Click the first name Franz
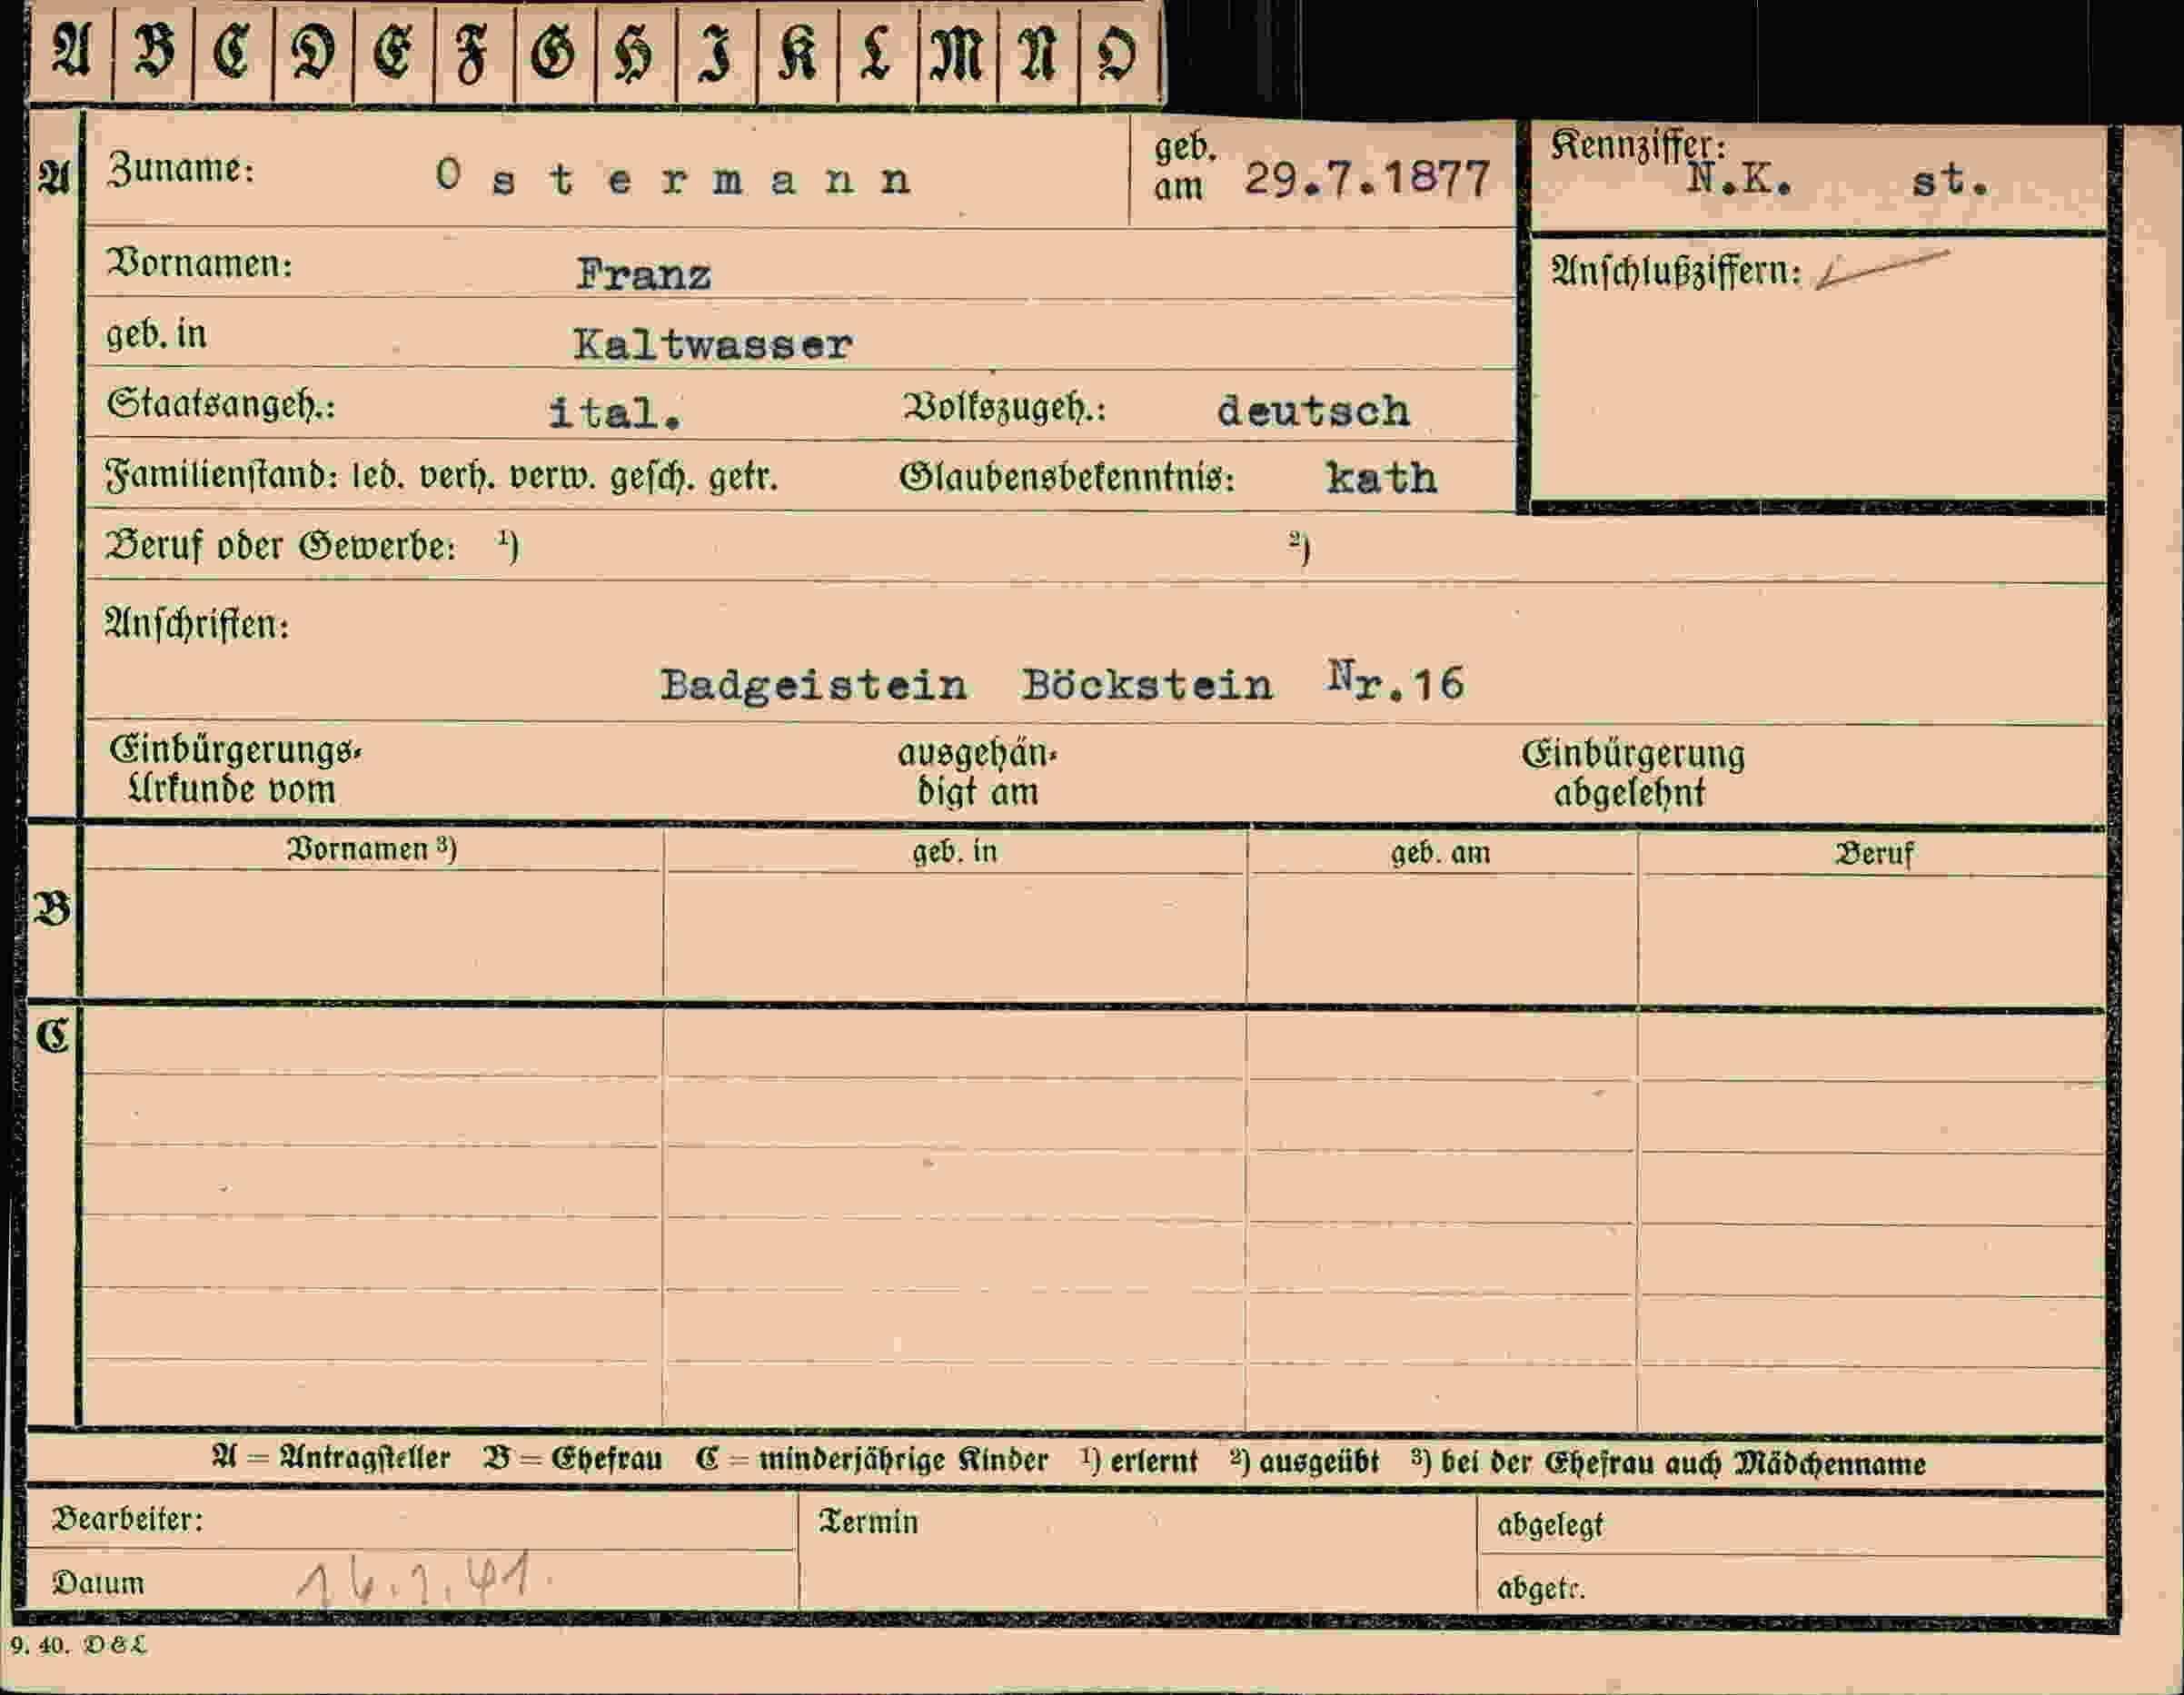The height and width of the screenshot is (1695, 2184). 643,274
